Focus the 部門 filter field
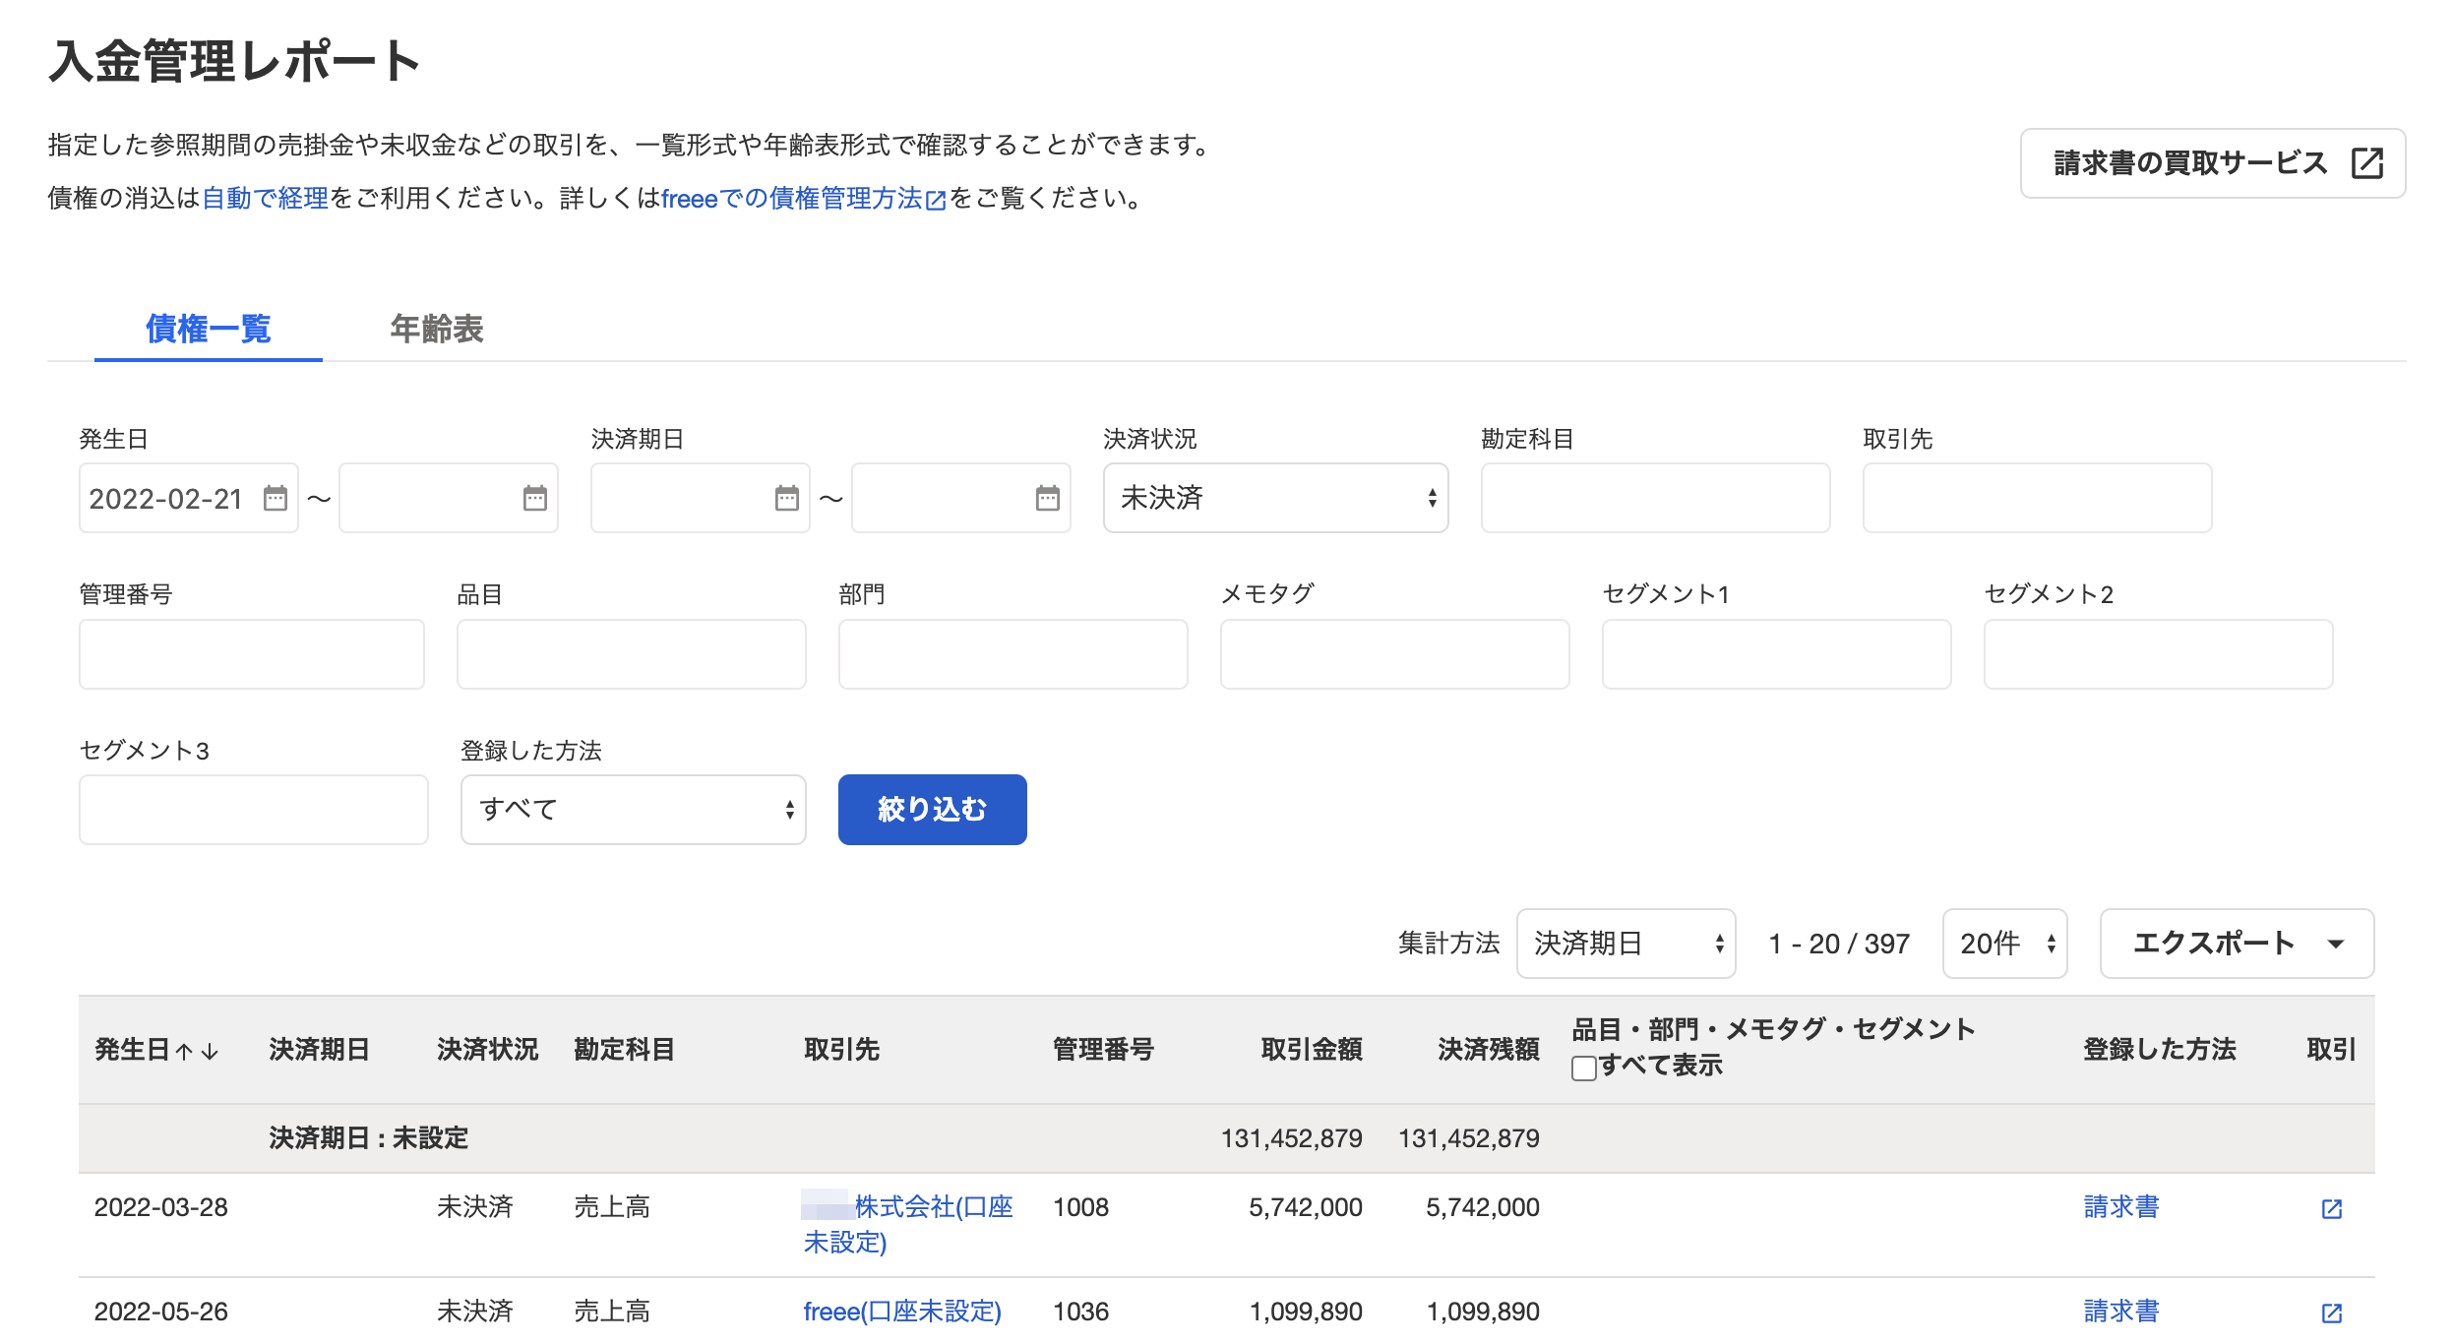2454x1344 pixels. click(x=1012, y=654)
